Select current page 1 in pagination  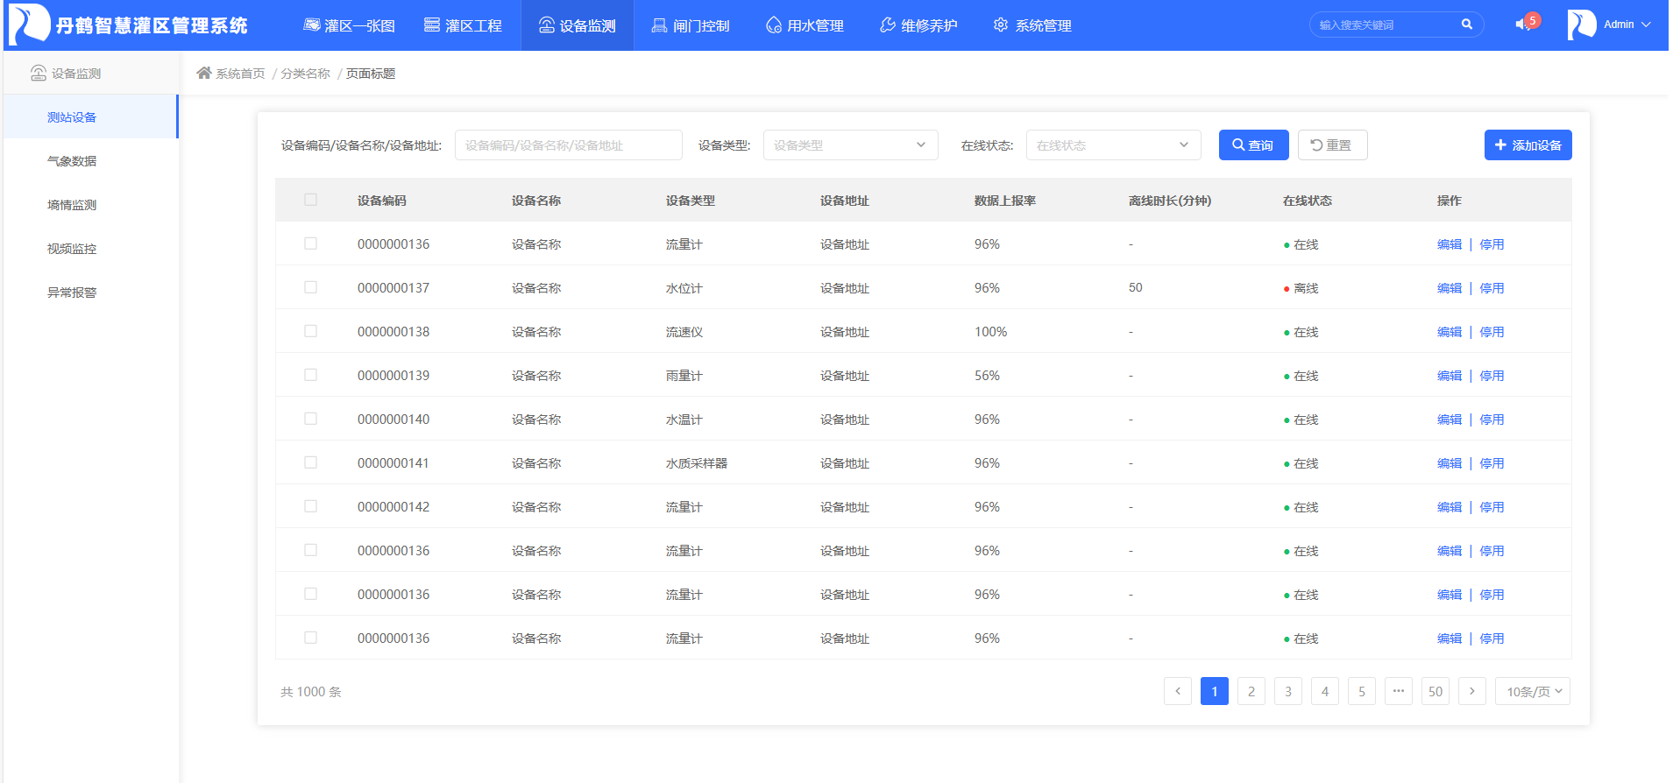pos(1215,691)
